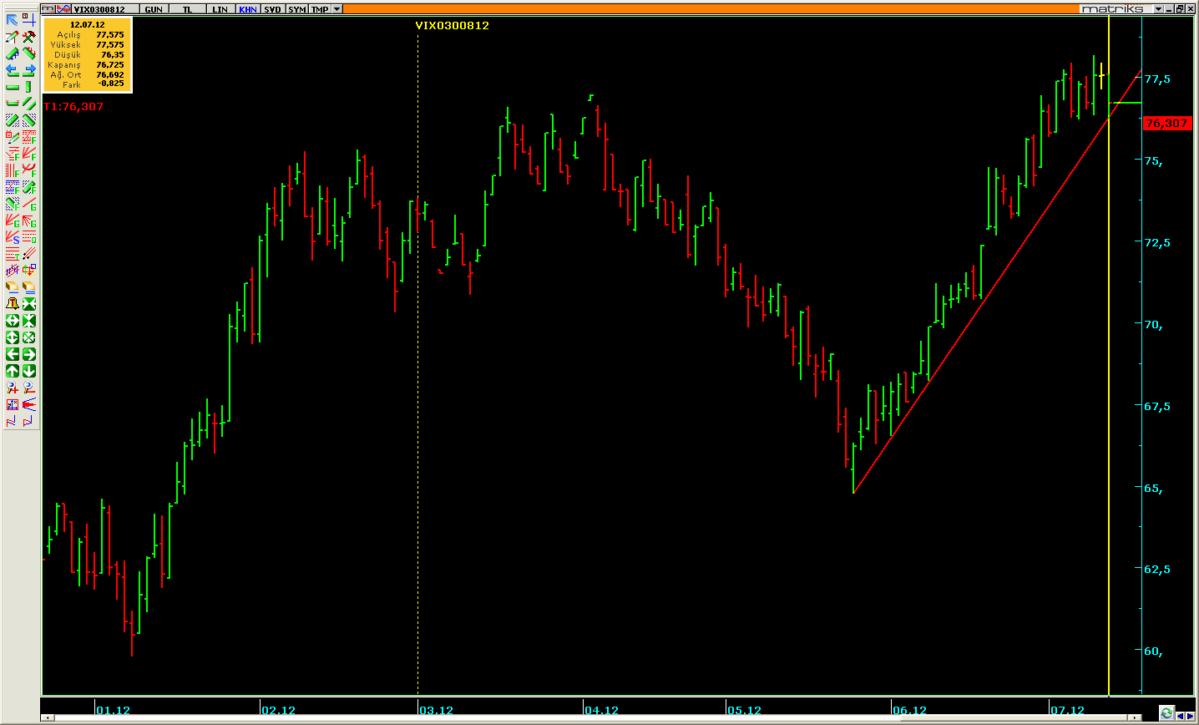Pick the hammer and pickaxe tool icon

[29, 37]
